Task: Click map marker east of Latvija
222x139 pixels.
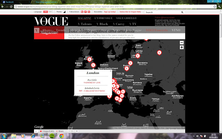Action: coord(159,52)
